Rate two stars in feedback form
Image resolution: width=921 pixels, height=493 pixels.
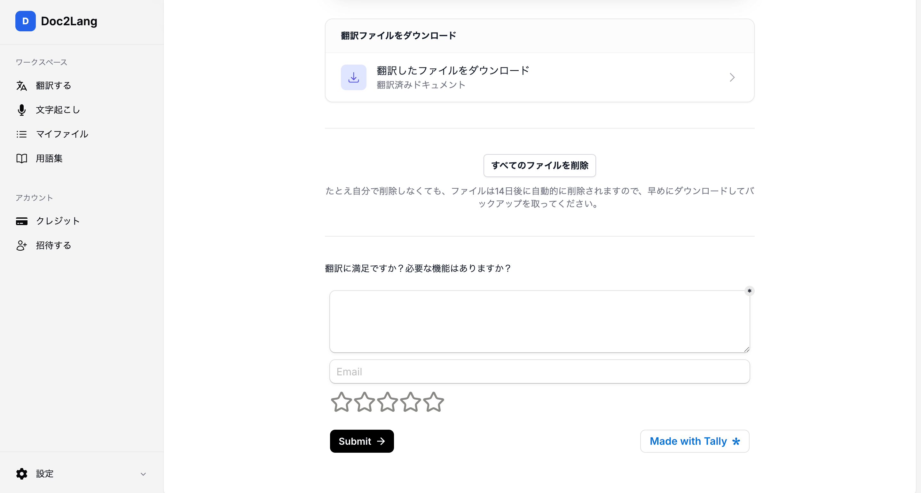pos(364,402)
